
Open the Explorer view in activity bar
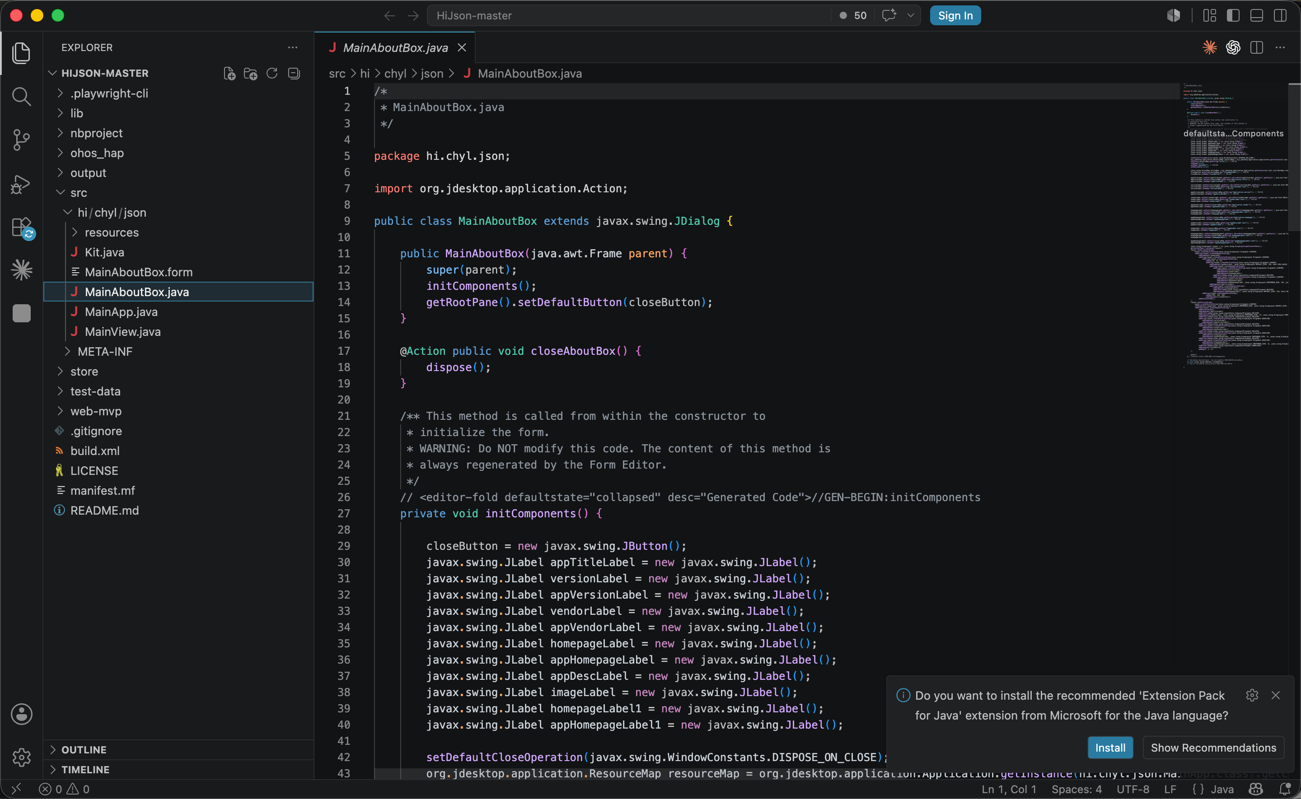[21, 53]
